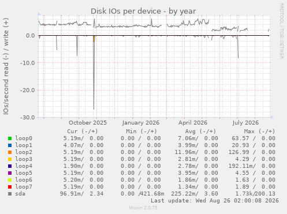Click the loop5 device label

(x=24, y=173)
